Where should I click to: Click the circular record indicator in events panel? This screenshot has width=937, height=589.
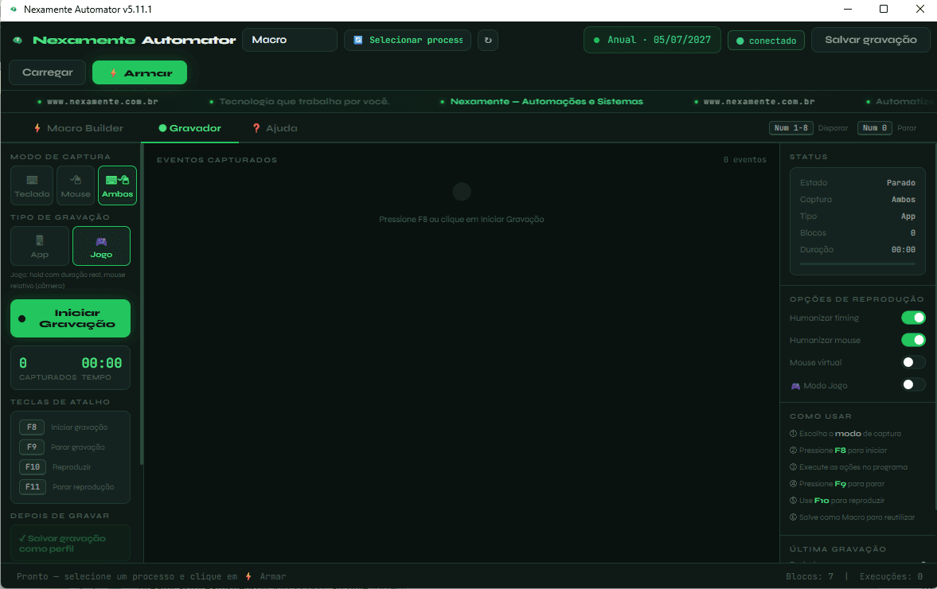461,192
